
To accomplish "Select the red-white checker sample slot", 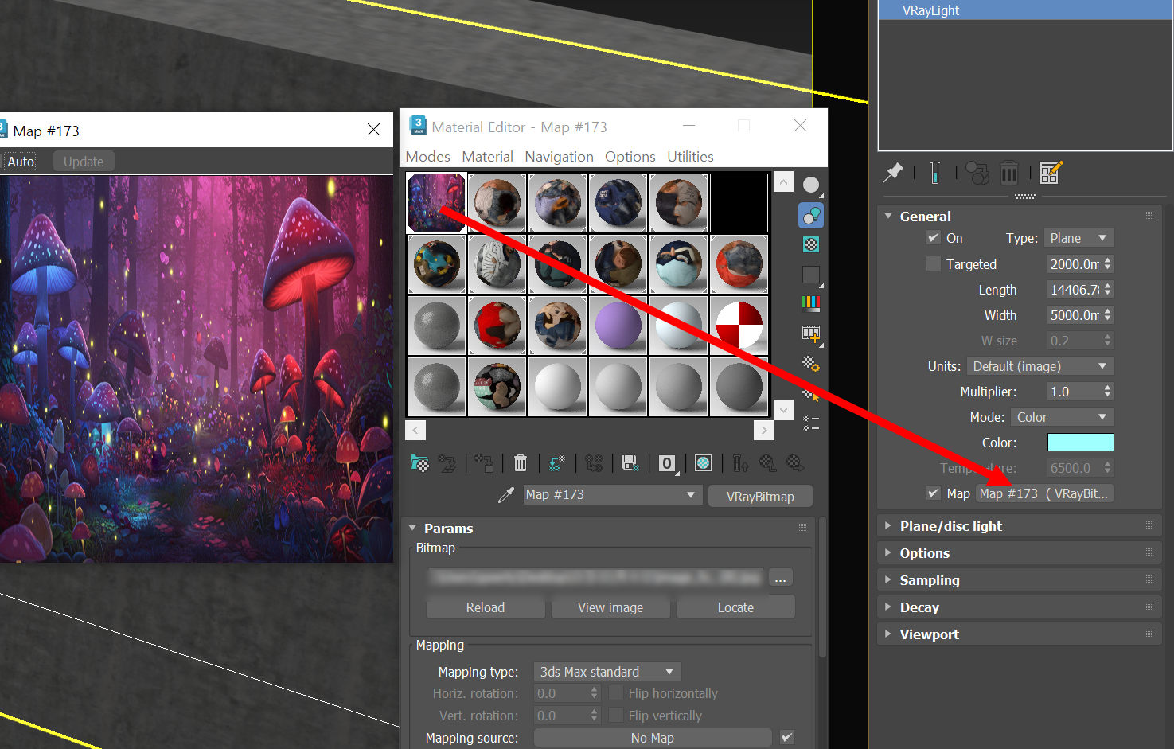I will point(739,326).
